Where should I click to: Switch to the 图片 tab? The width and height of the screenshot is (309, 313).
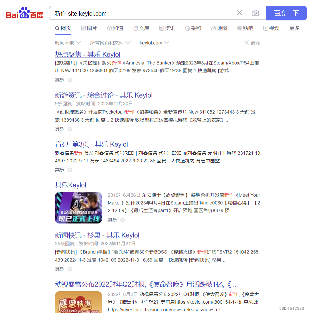(89, 28)
